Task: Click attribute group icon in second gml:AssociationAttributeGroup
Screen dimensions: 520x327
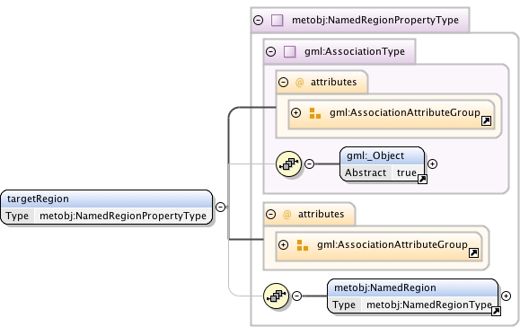Action: coord(302,245)
